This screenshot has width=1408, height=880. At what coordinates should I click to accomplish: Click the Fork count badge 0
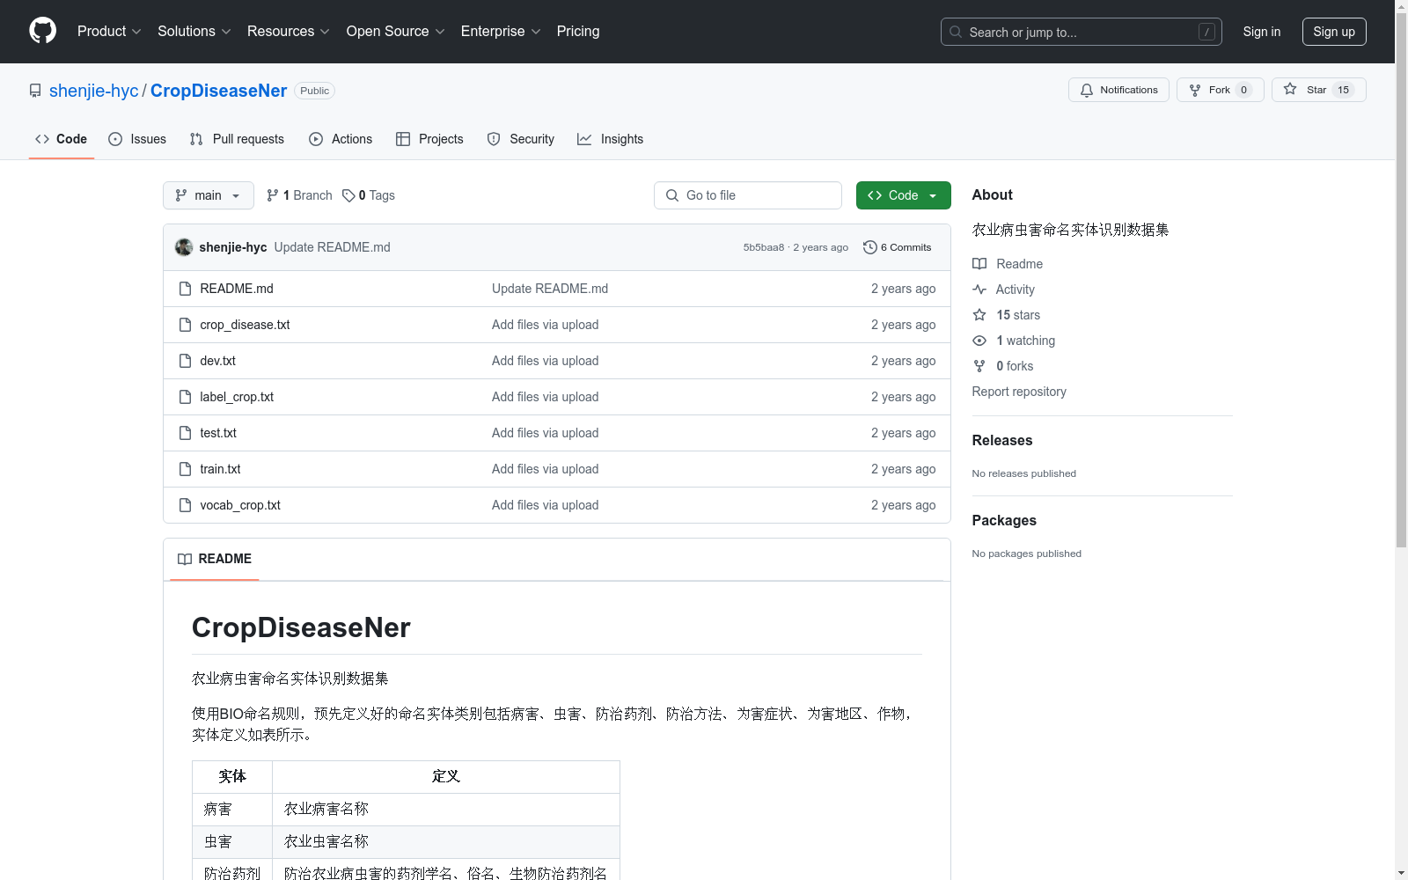pos(1243,90)
